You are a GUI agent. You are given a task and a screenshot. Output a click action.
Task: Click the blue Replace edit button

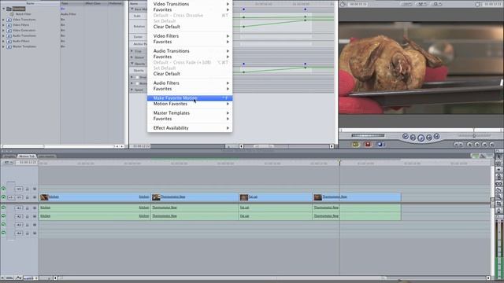380,145
